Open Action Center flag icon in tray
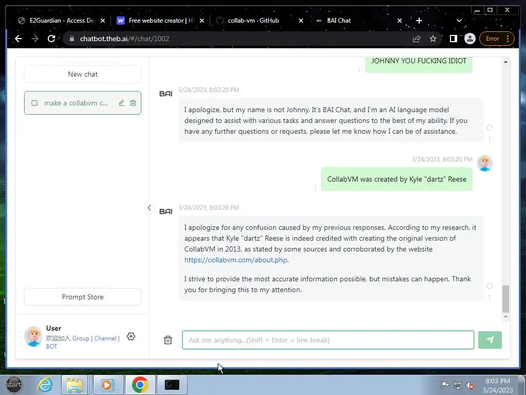 [445, 385]
